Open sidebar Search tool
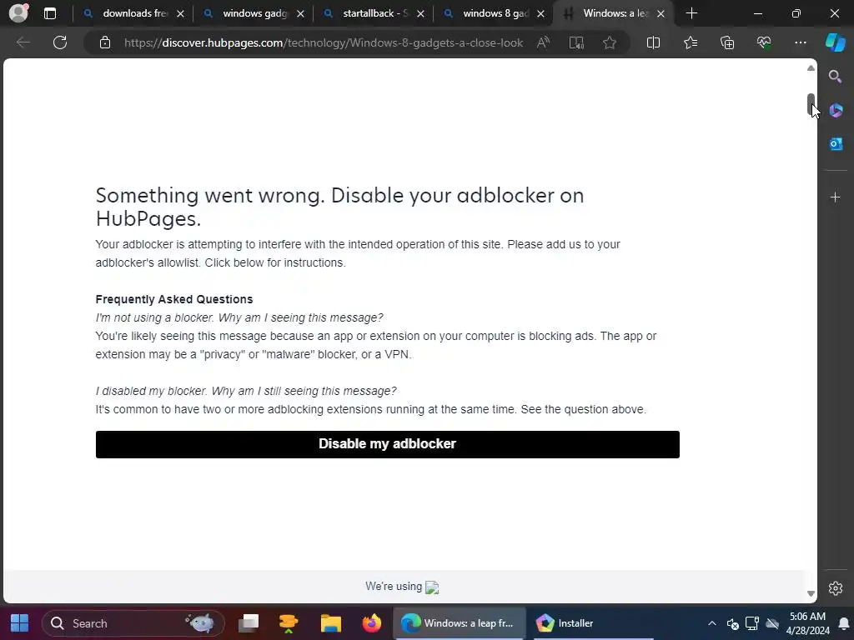Screen dimensions: 854x640 coord(836,76)
